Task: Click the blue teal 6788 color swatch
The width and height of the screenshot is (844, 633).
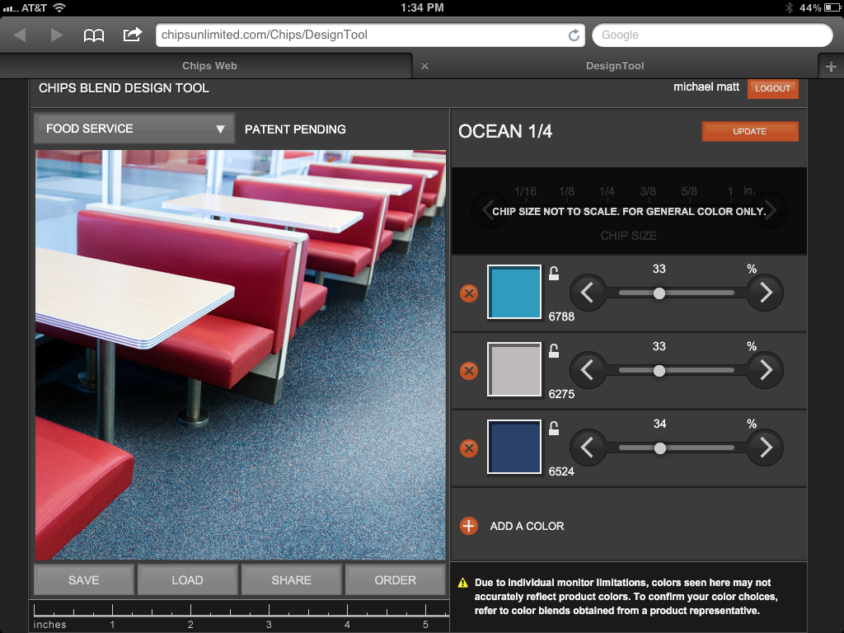Action: coord(514,293)
